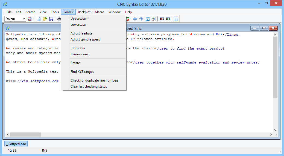
Task: Create a new file with the blank page icon
Action: tap(39, 19)
